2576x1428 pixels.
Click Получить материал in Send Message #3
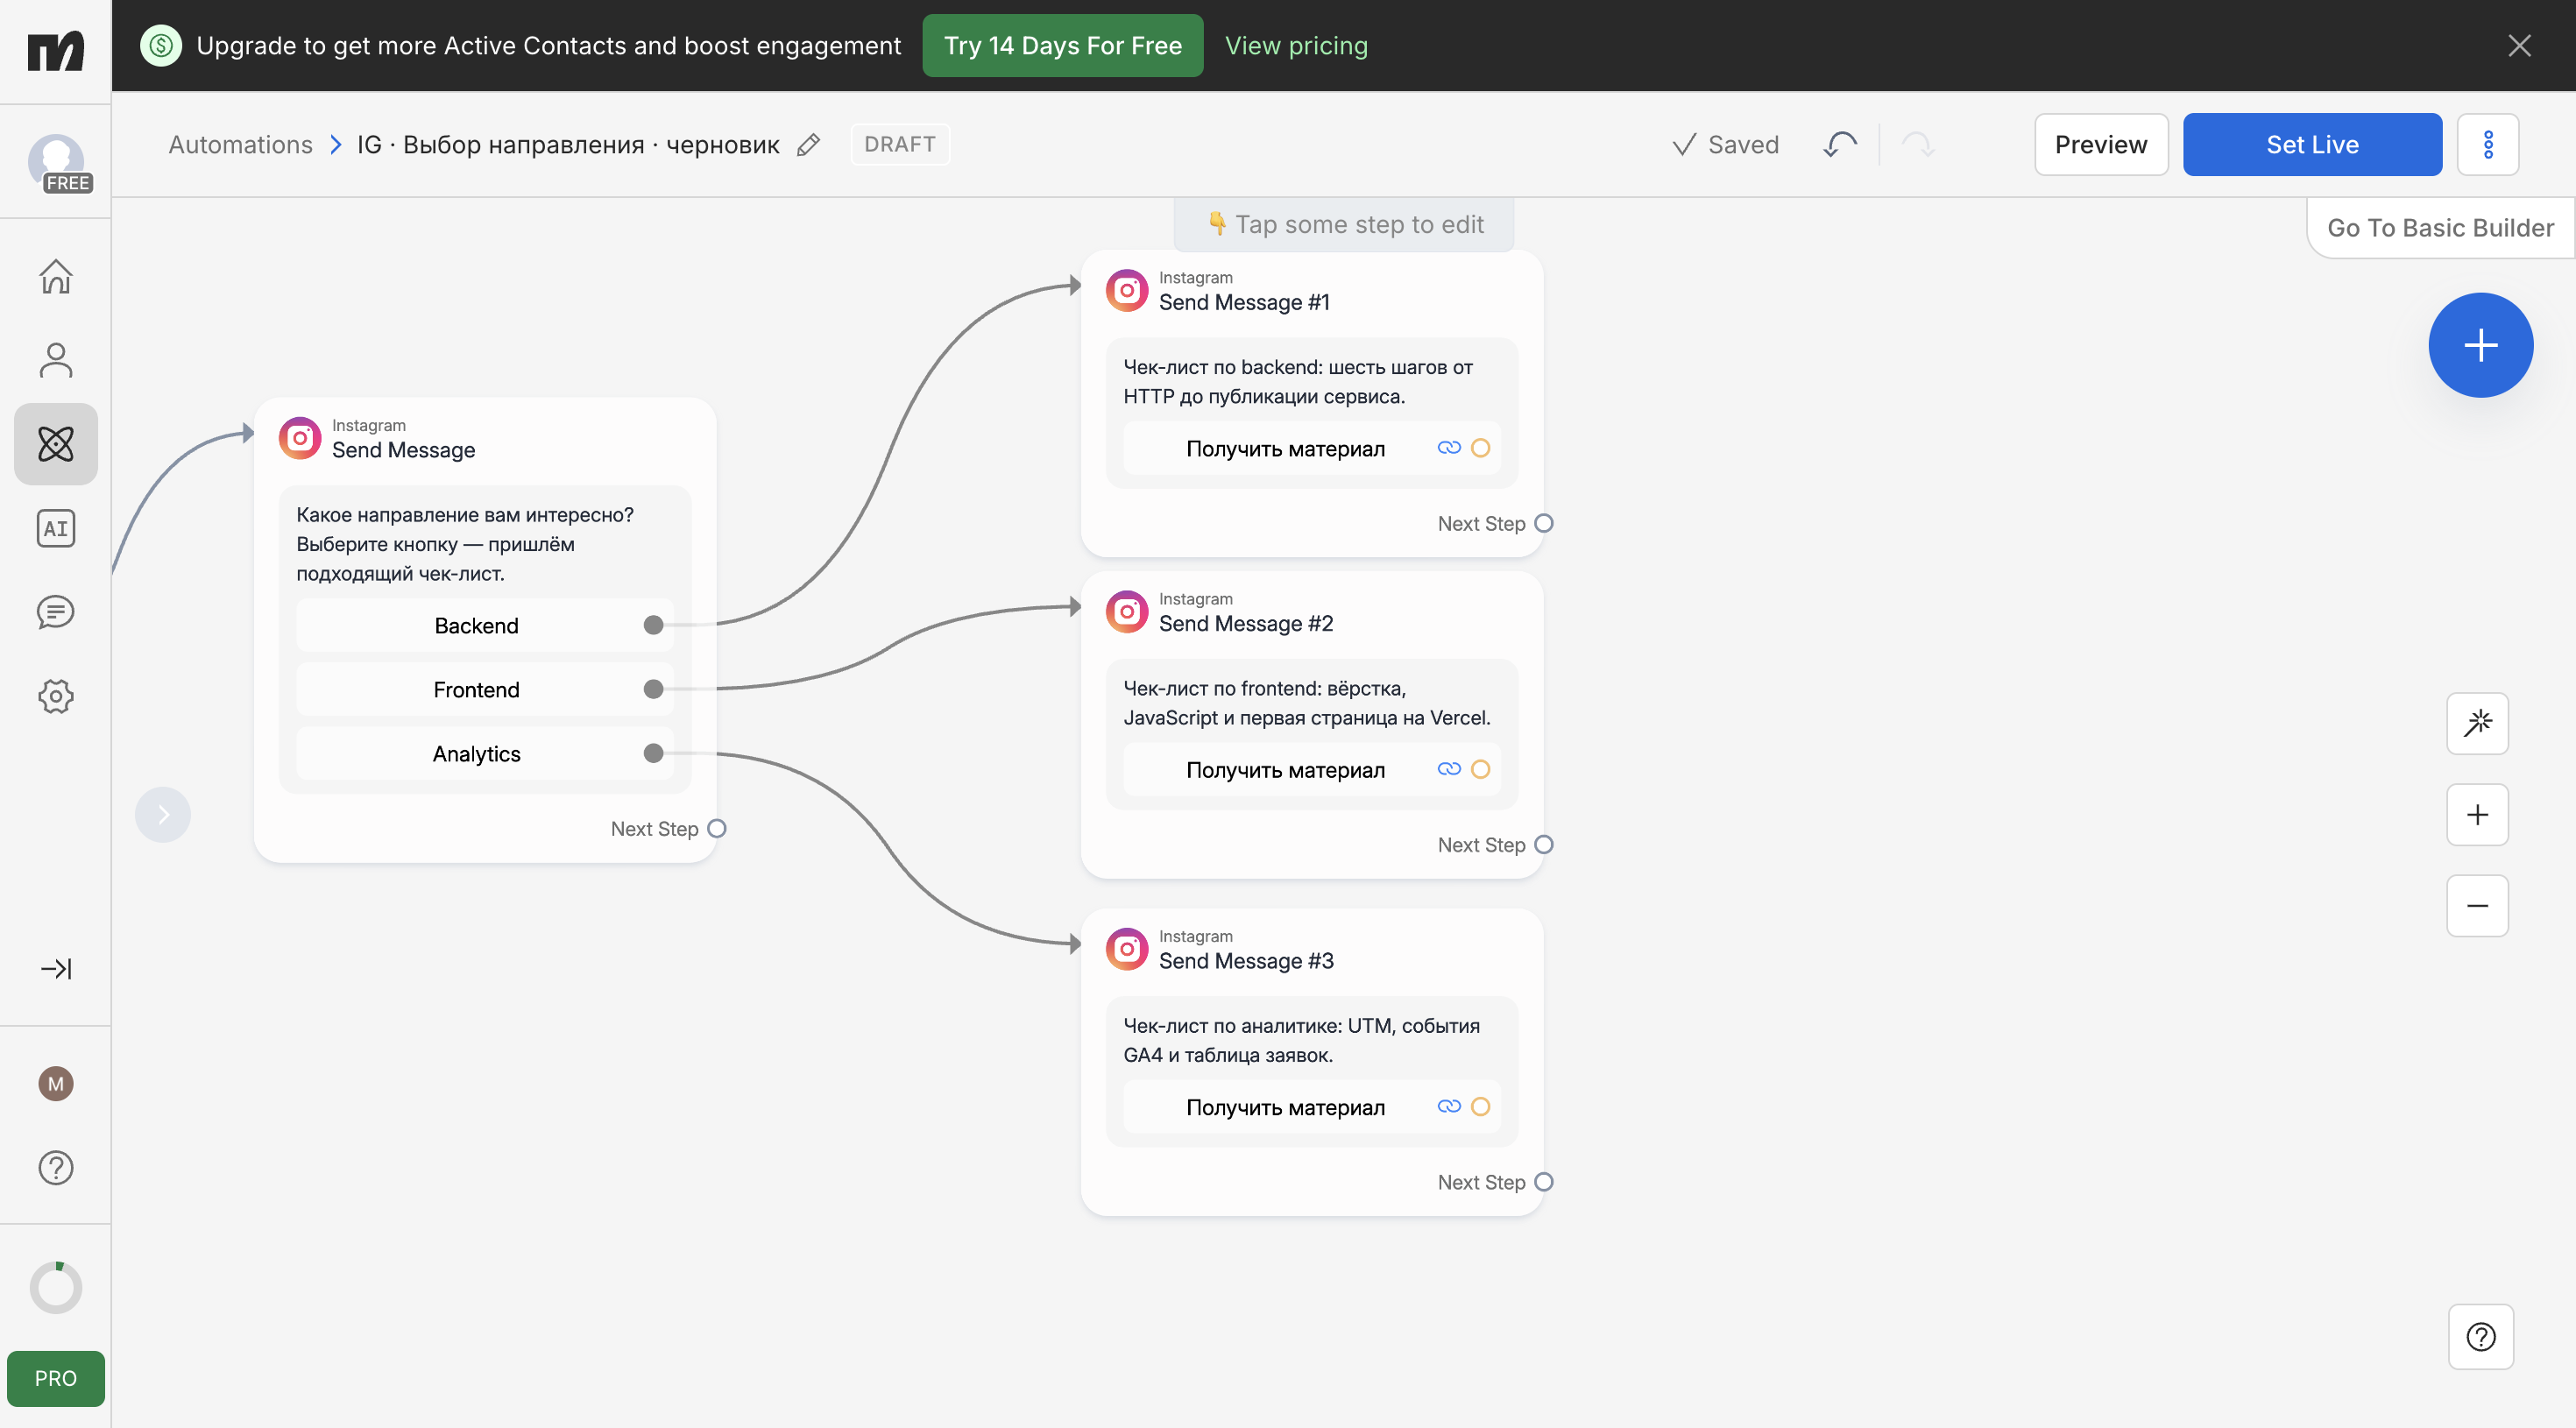(x=1312, y=1107)
